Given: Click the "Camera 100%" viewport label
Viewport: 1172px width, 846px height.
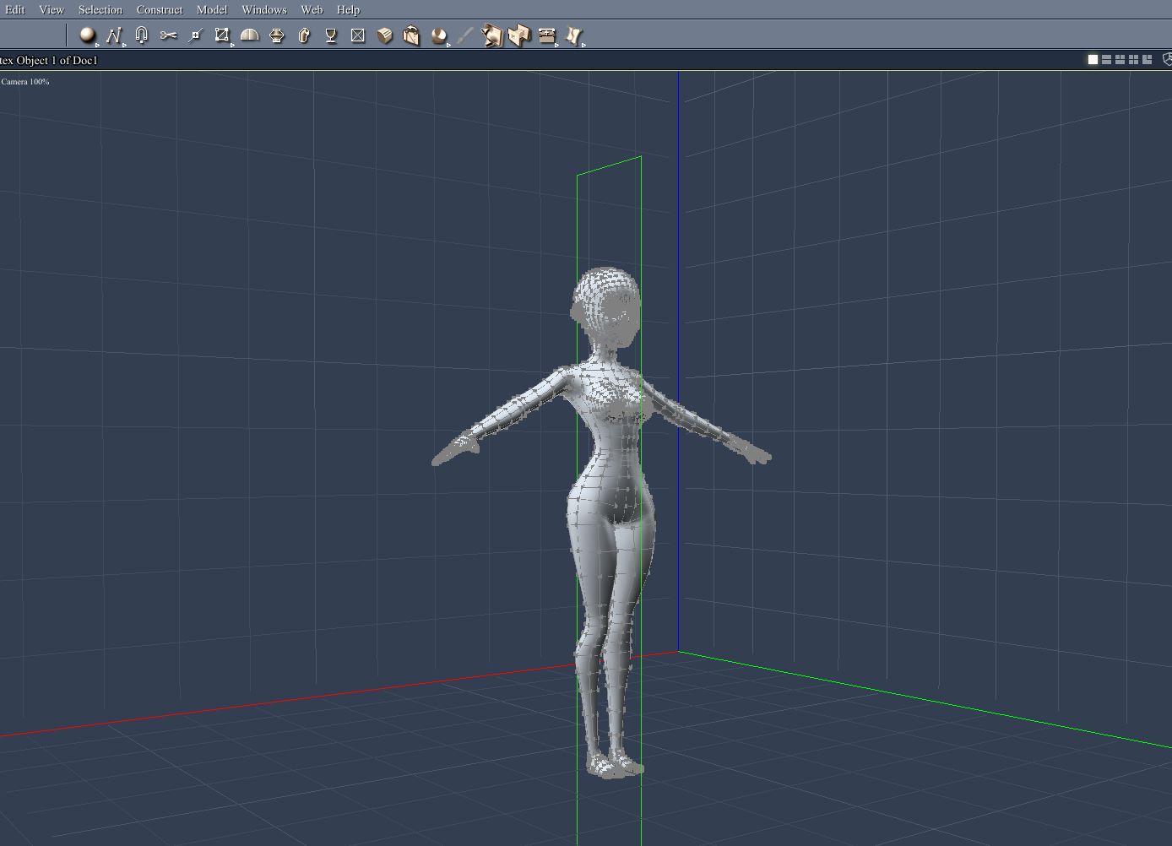Looking at the screenshot, I should click(x=25, y=82).
